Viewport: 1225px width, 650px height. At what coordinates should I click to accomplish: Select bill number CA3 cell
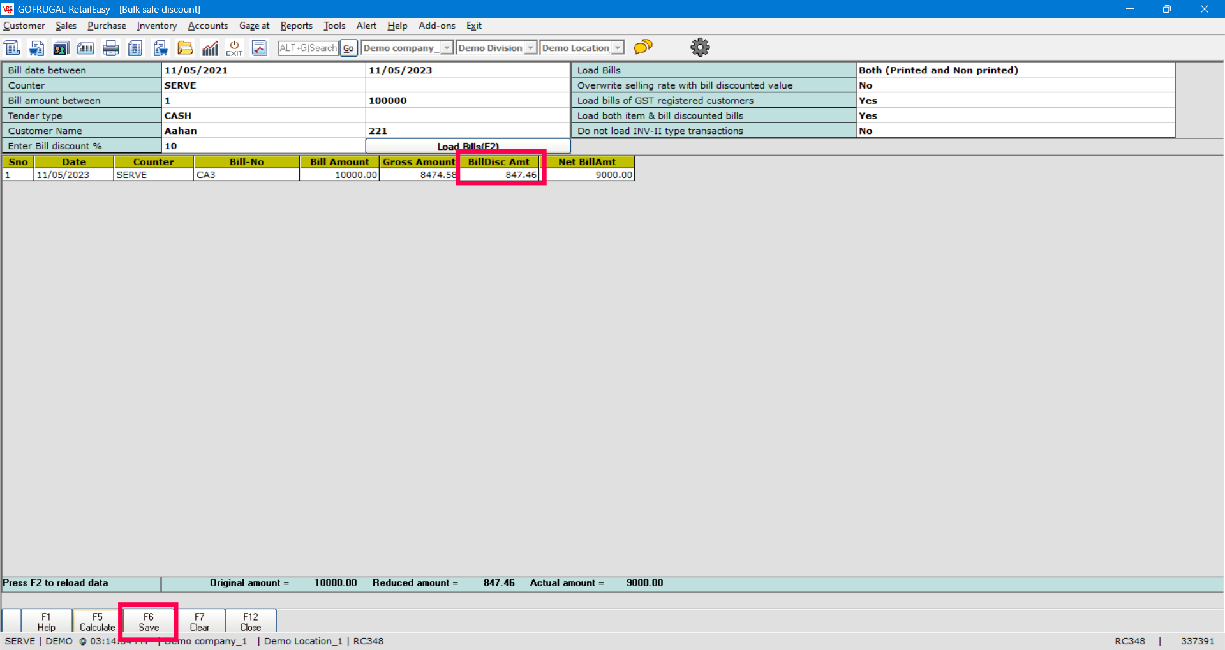(x=247, y=175)
